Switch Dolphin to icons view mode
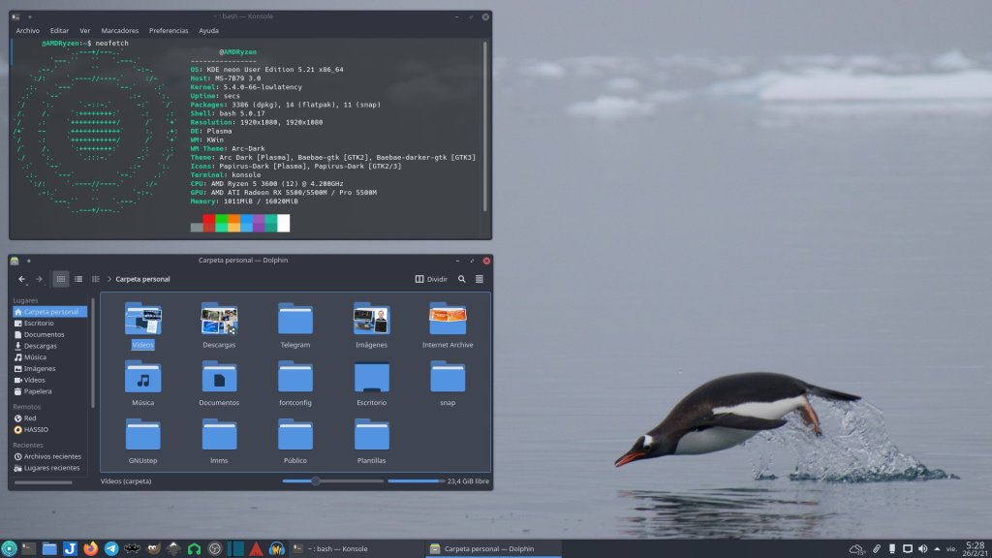The image size is (992, 558). [61, 279]
